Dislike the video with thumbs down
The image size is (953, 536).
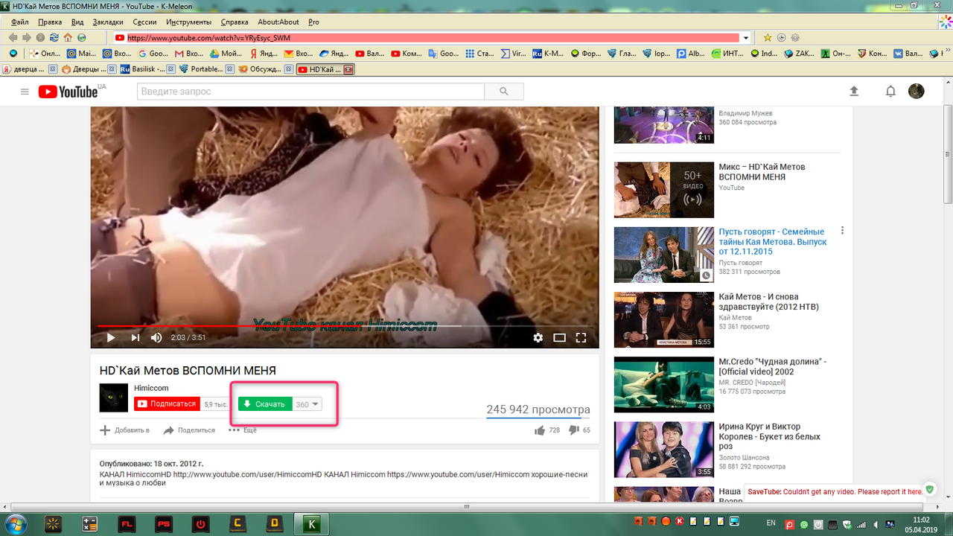point(573,430)
